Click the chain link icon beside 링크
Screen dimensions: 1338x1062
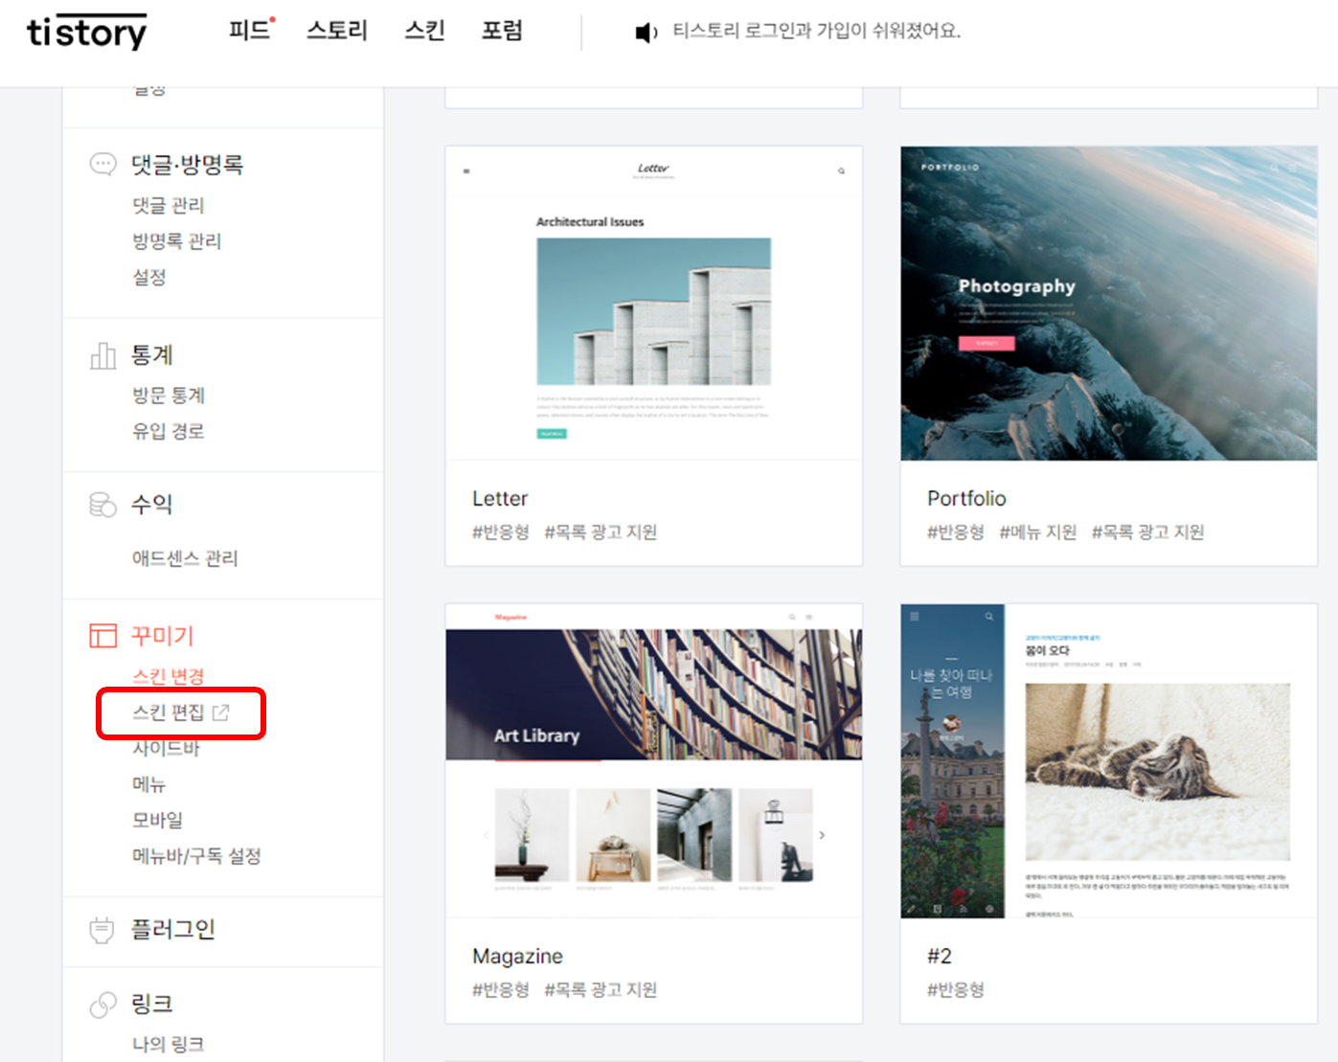102,1005
